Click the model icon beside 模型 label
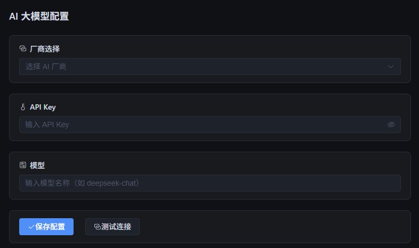The width and height of the screenshot is (419, 248). pyautogui.click(x=23, y=165)
